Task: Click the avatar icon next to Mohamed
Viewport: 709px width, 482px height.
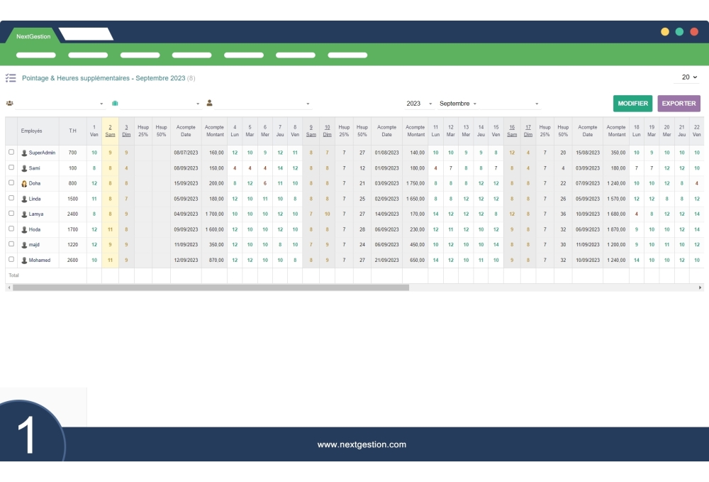Action: click(x=24, y=260)
